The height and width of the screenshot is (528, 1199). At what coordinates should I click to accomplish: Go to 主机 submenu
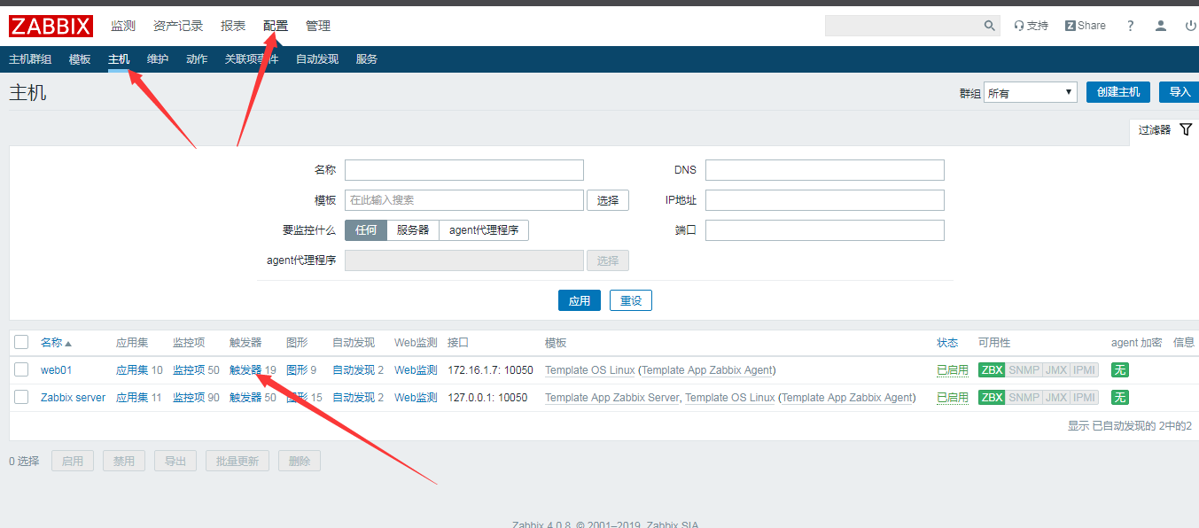pyautogui.click(x=119, y=59)
